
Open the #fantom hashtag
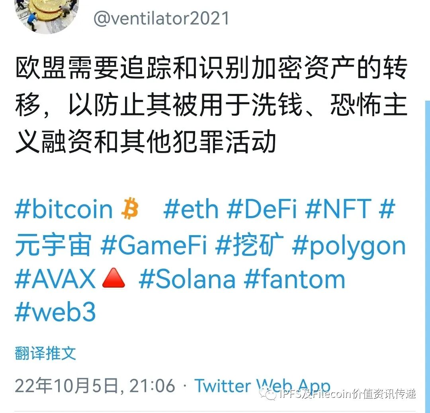[295, 279]
